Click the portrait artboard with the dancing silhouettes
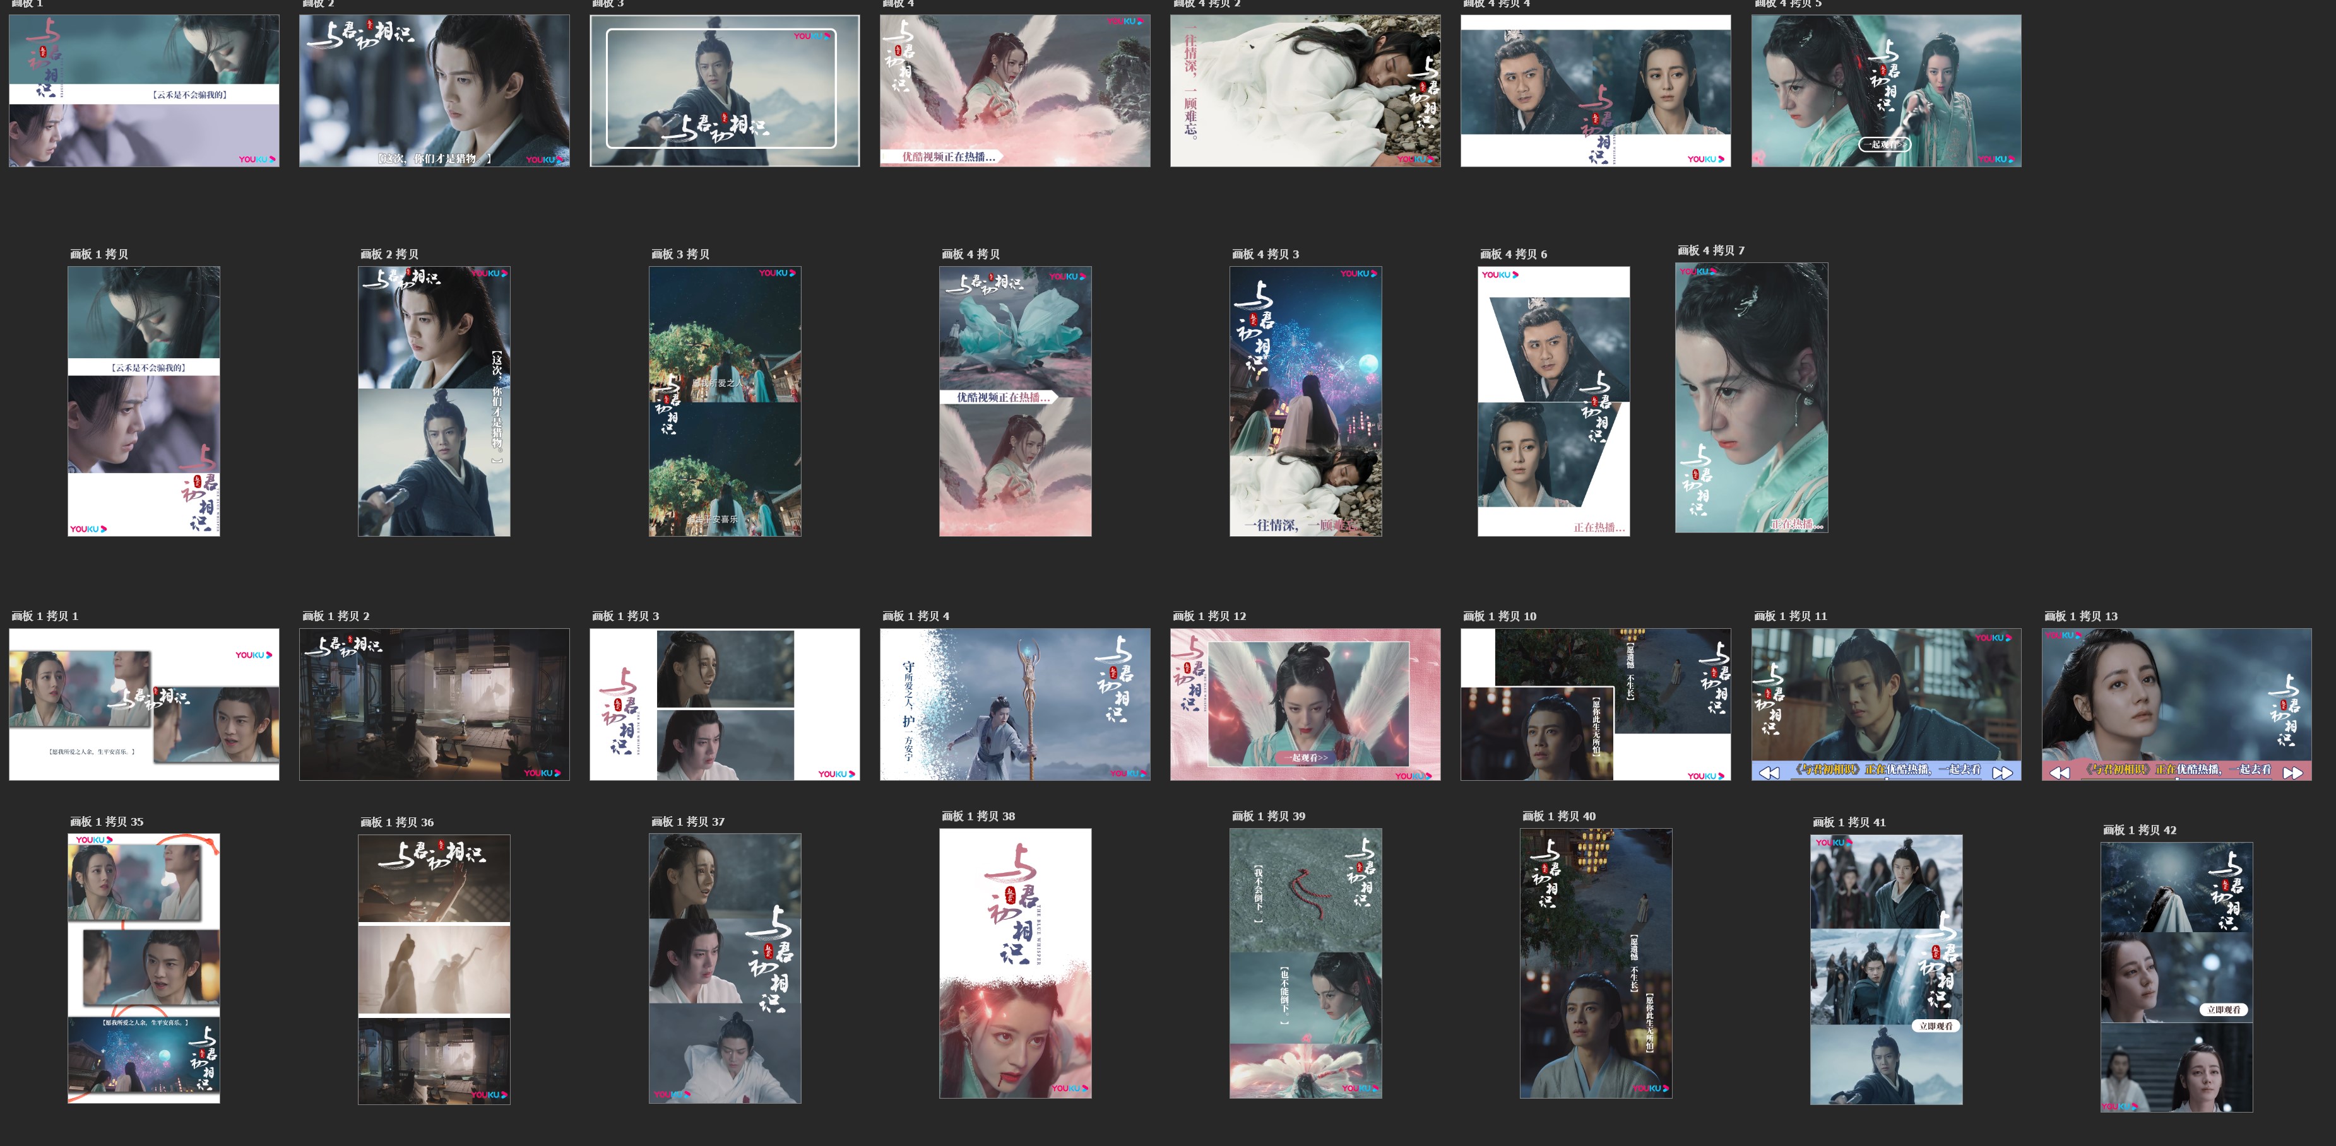The width and height of the screenshot is (2336, 1146). (x=434, y=969)
